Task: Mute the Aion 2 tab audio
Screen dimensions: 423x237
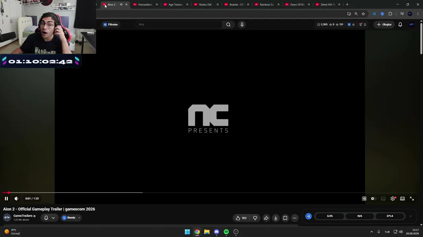Action: tap(121, 5)
